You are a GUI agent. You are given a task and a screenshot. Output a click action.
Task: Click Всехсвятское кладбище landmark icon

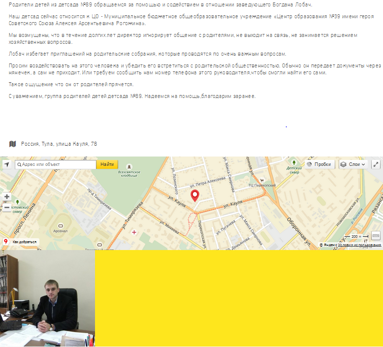point(129,167)
